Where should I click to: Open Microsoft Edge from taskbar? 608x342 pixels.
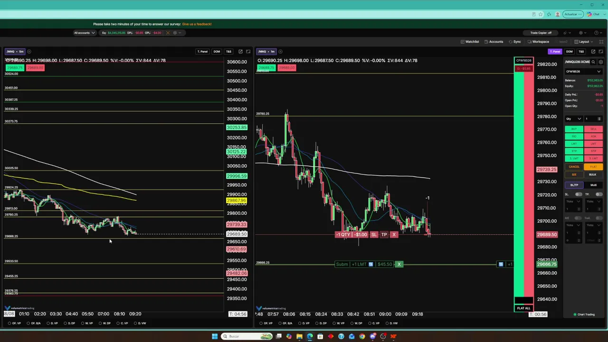[x=310, y=336]
